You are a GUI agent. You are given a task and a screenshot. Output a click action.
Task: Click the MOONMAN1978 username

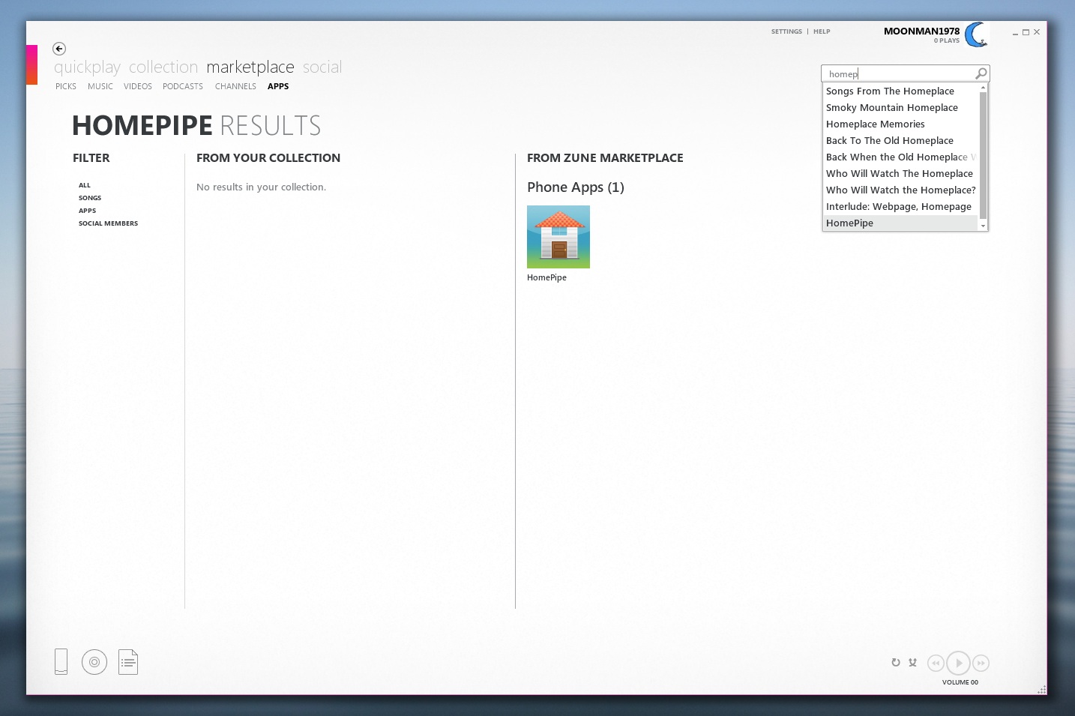tap(921, 31)
